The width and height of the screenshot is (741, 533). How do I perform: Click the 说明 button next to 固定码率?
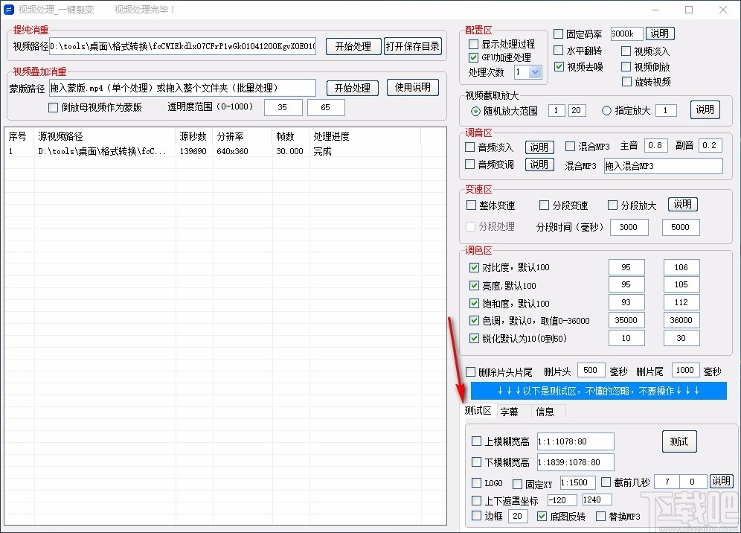tap(661, 33)
